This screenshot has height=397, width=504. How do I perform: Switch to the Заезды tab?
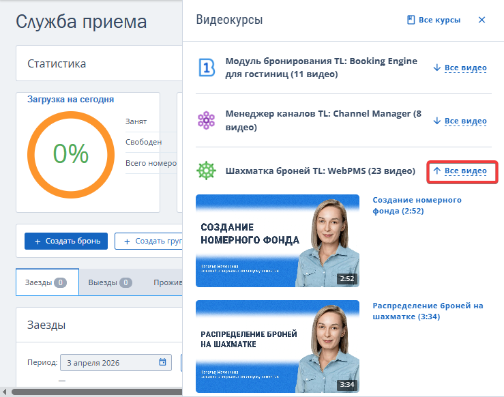(47, 282)
